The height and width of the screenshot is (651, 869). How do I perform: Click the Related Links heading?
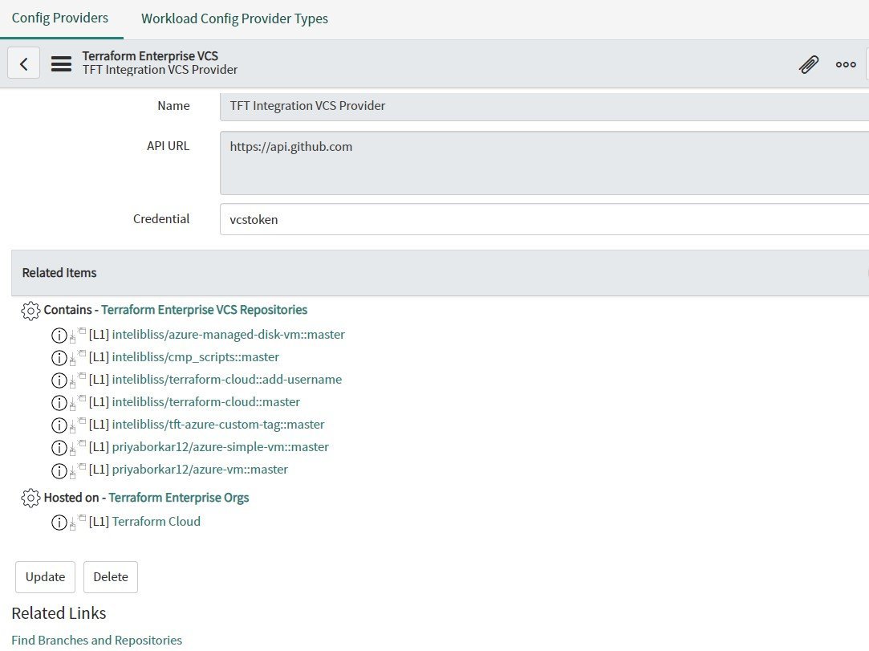[x=59, y=612]
